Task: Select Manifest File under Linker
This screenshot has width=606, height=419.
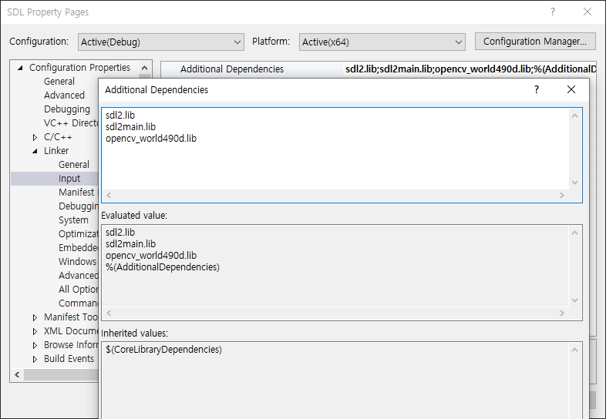Action: [x=79, y=193]
